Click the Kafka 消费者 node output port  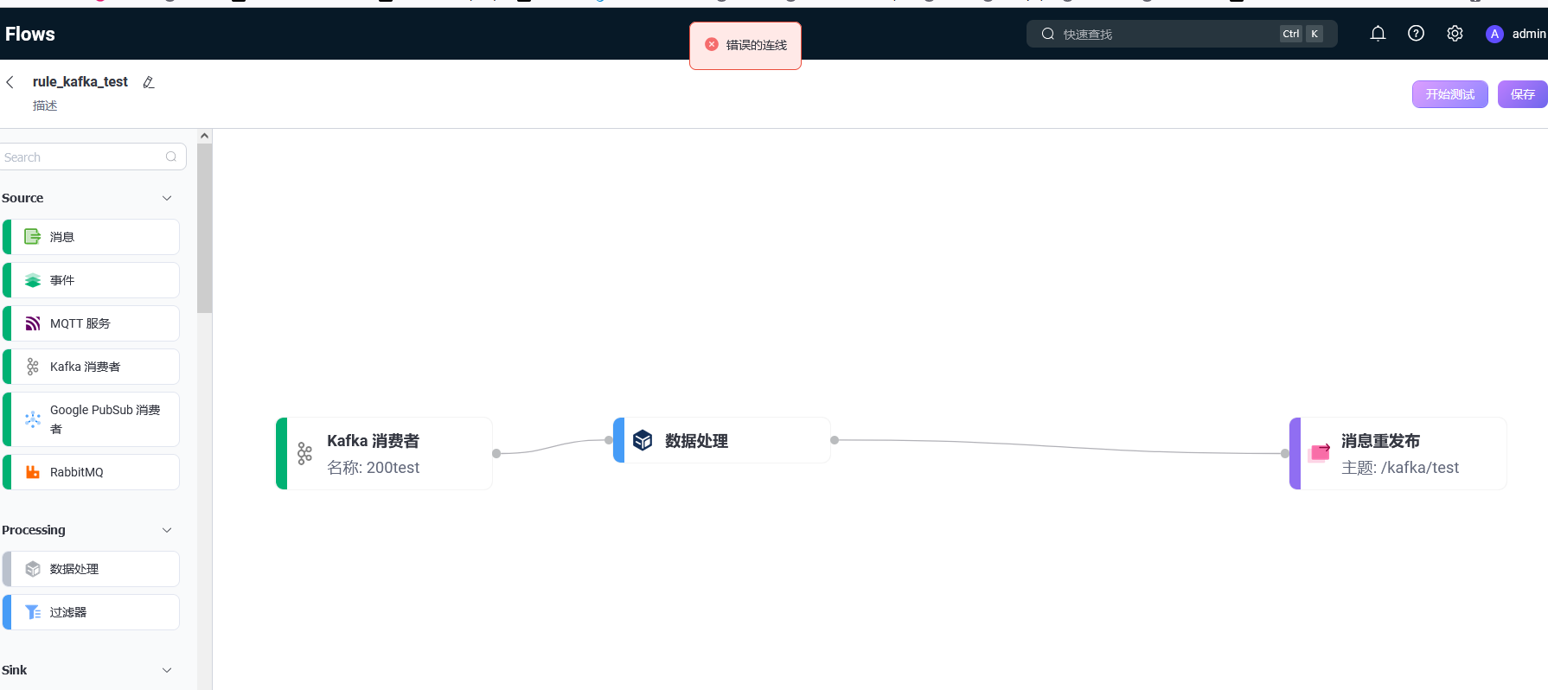coord(496,453)
